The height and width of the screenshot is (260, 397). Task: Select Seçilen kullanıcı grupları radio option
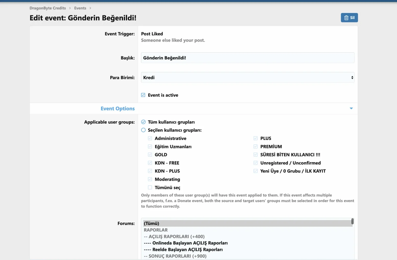point(143,130)
